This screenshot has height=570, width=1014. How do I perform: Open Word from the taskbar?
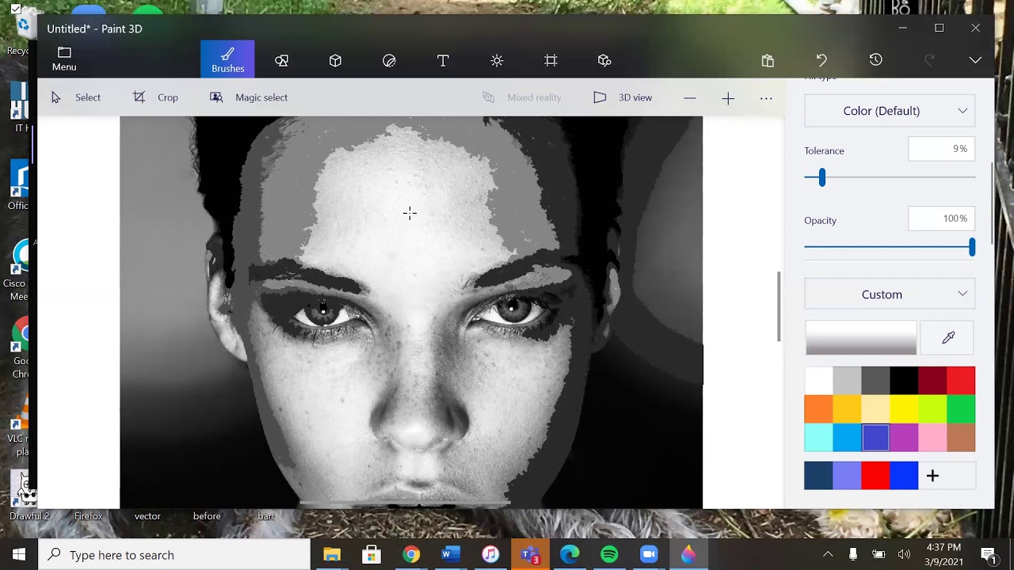(x=451, y=554)
